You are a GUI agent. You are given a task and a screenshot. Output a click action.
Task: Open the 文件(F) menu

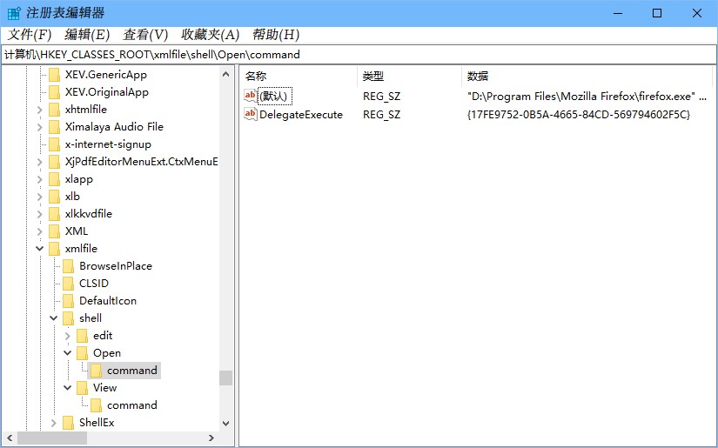(30, 35)
